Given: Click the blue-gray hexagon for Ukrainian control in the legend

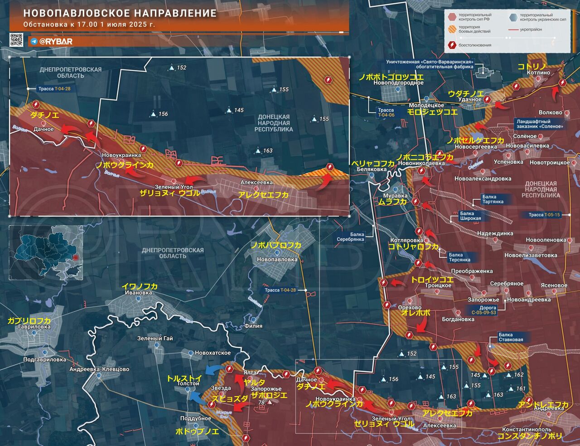Looking at the screenshot, I should (513, 17).
